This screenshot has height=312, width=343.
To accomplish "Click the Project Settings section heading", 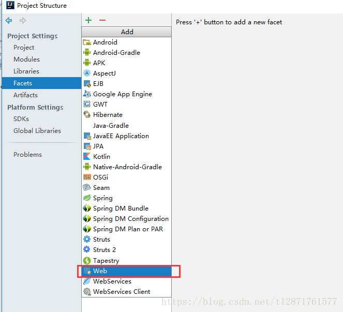I will 33,36.
